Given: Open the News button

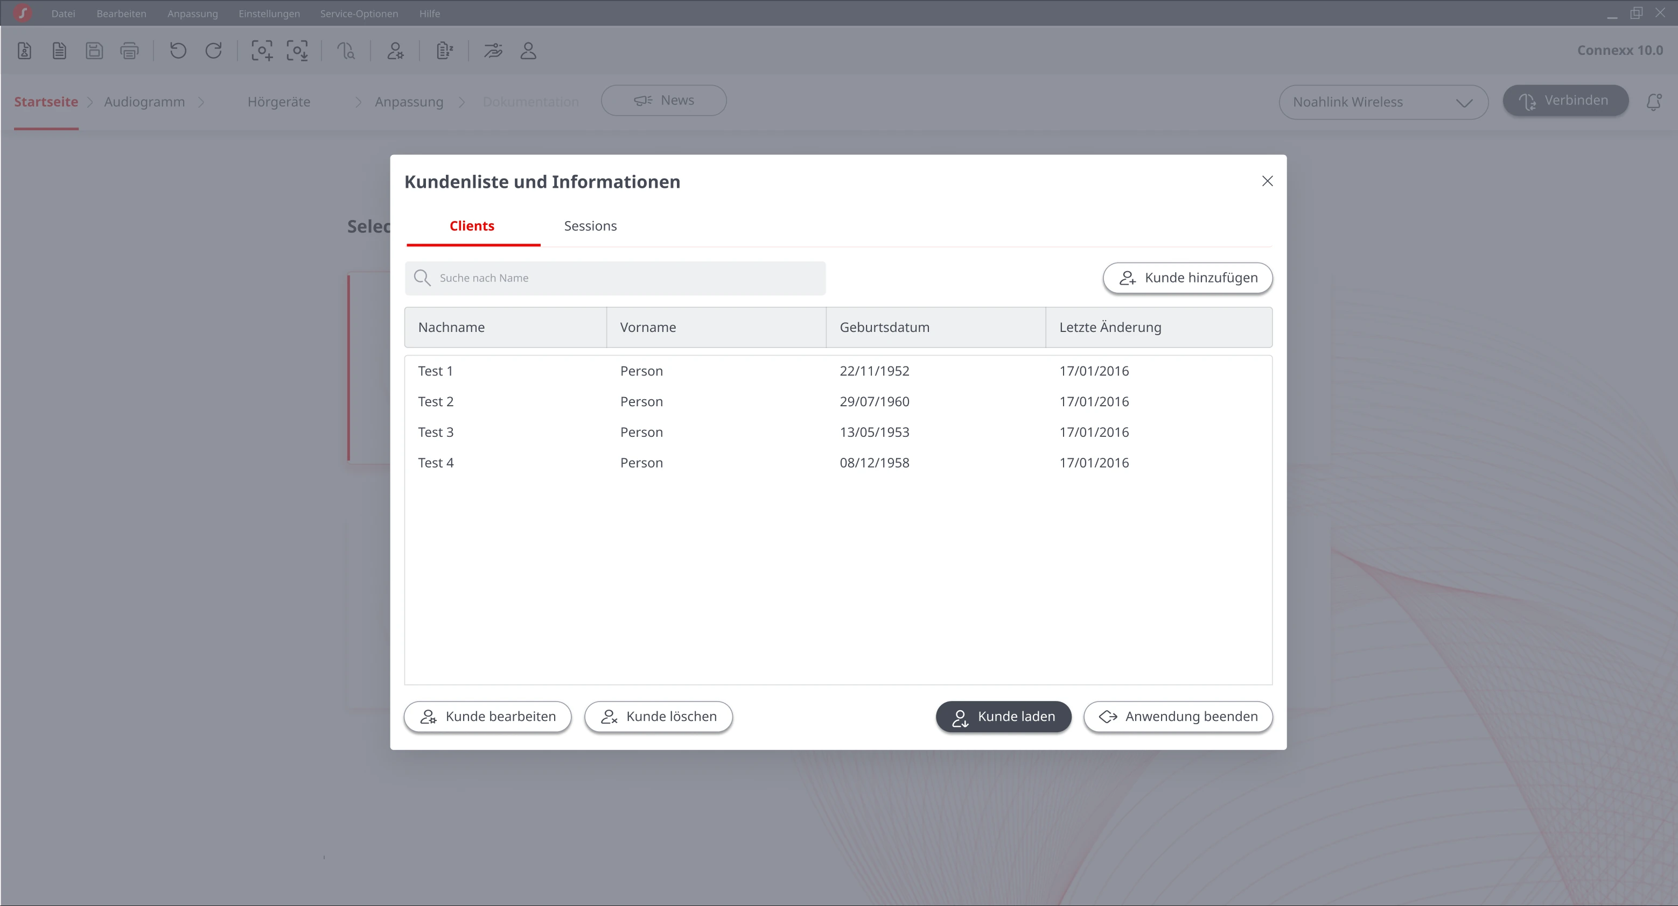Looking at the screenshot, I should [x=664, y=100].
